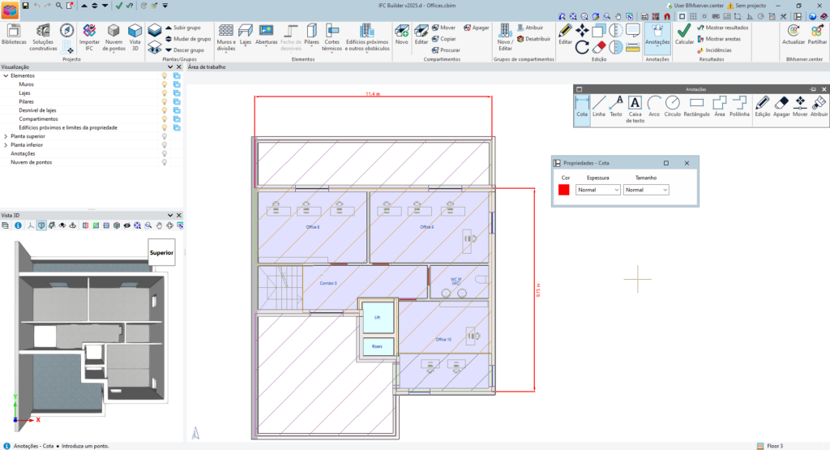Click the info icon in Vista 3D toolbar

tap(18, 225)
